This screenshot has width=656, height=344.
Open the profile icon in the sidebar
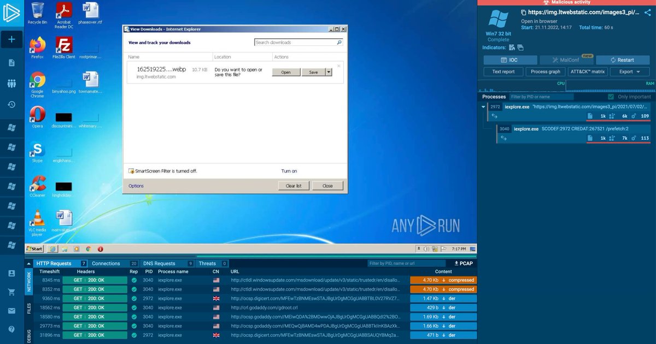pos(11,273)
